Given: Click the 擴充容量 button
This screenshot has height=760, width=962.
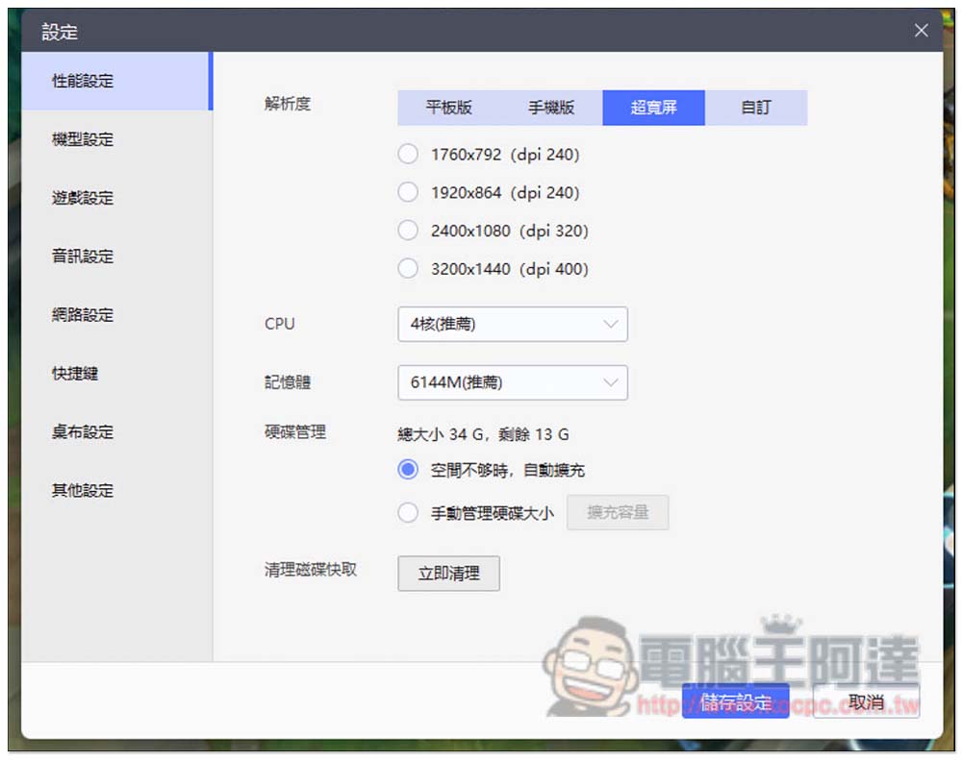Looking at the screenshot, I should pos(618,512).
